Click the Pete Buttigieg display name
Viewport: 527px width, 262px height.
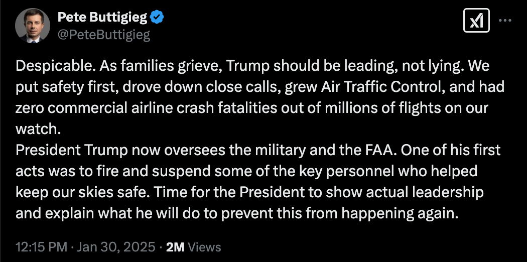(x=102, y=18)
